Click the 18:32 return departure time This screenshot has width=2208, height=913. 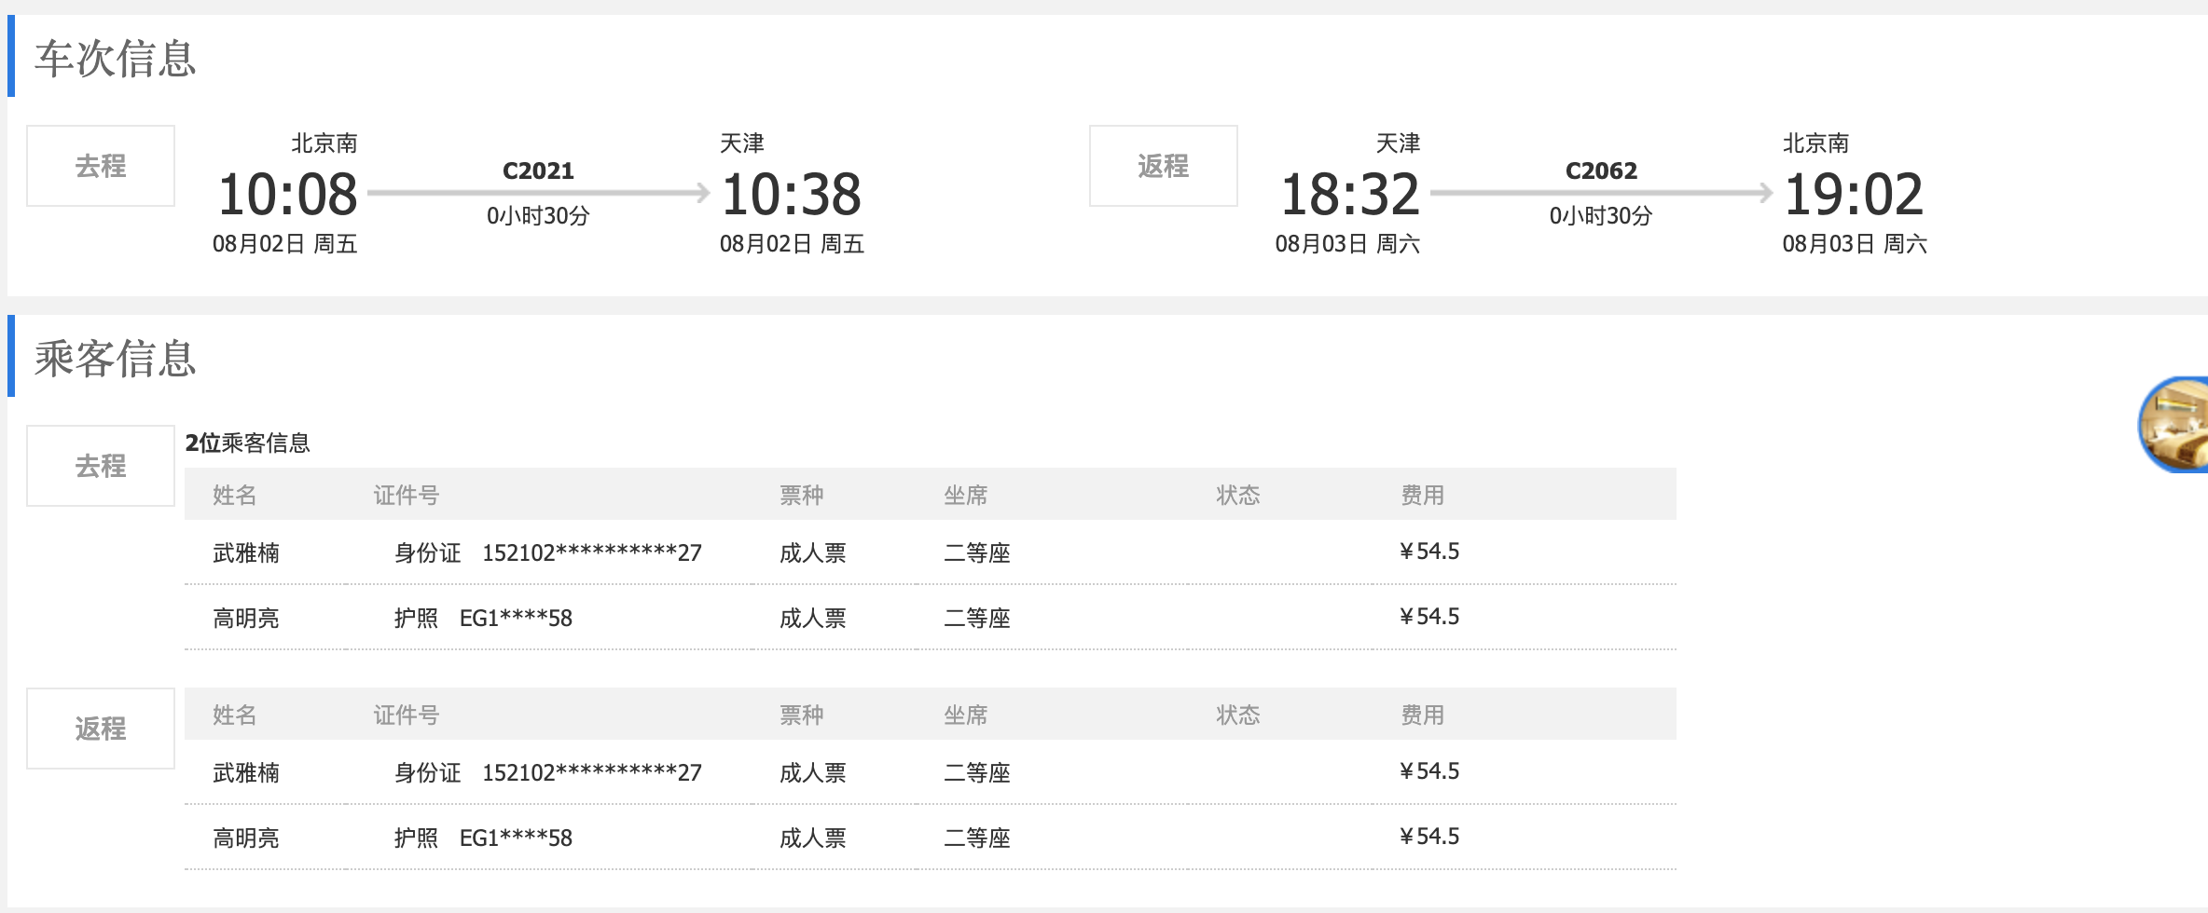click(x=1349, y=195)
